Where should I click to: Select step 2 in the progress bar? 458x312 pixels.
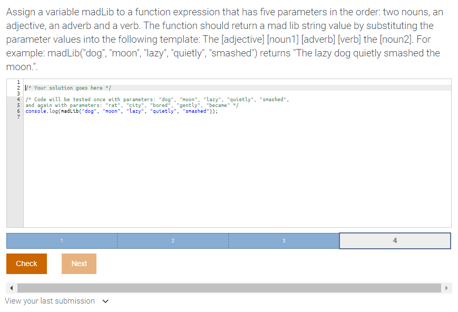[173, 240]
